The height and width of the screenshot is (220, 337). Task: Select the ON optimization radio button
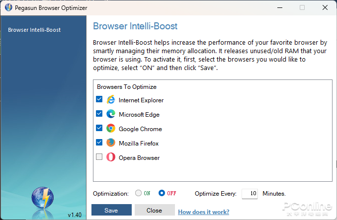click(x=138, y=193)
